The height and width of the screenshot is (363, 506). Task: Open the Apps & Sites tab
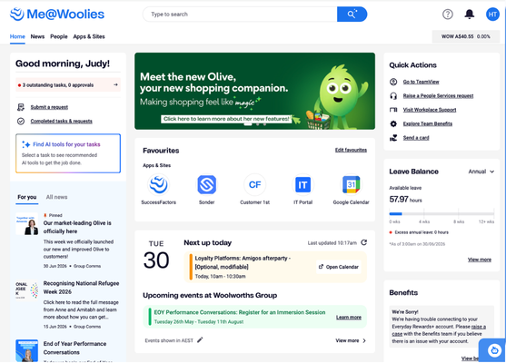click(89, 36)
